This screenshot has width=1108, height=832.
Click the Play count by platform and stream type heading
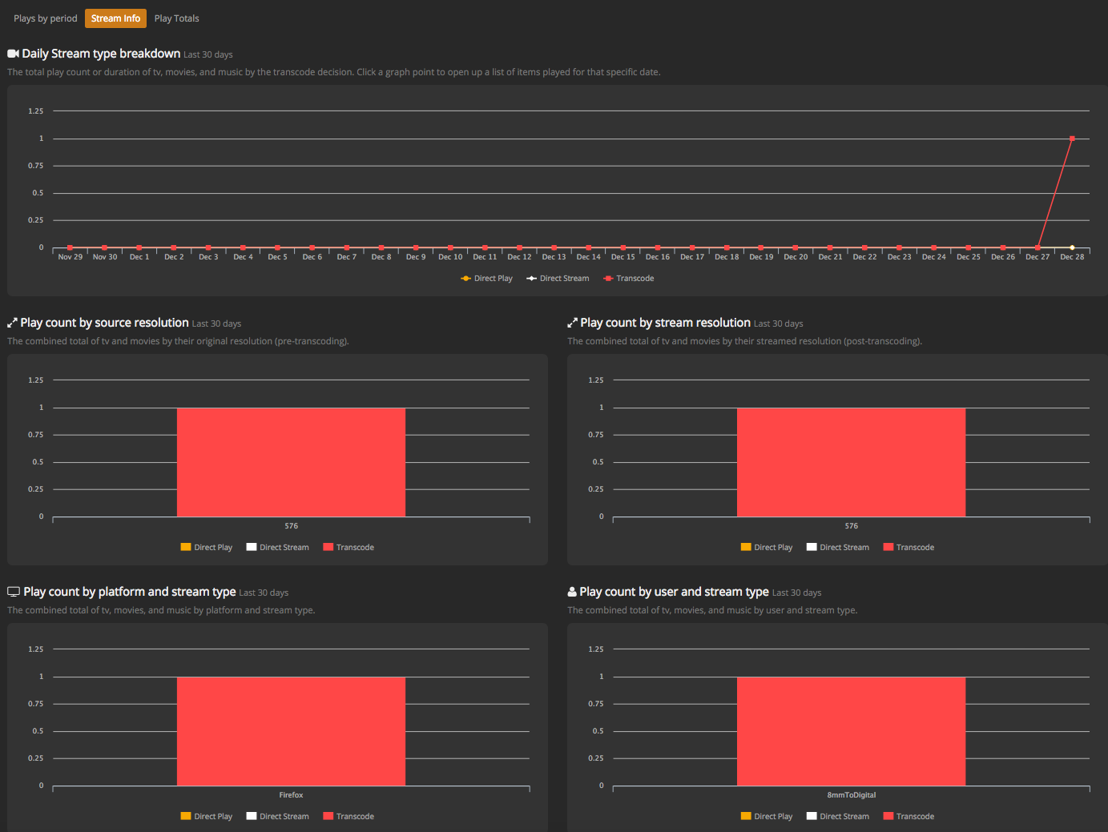[130, 592]
